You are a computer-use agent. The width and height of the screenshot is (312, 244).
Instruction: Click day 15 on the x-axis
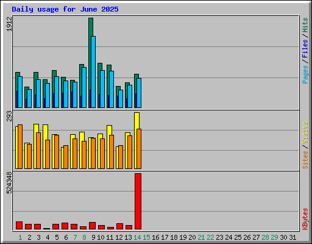pos(146,237)
